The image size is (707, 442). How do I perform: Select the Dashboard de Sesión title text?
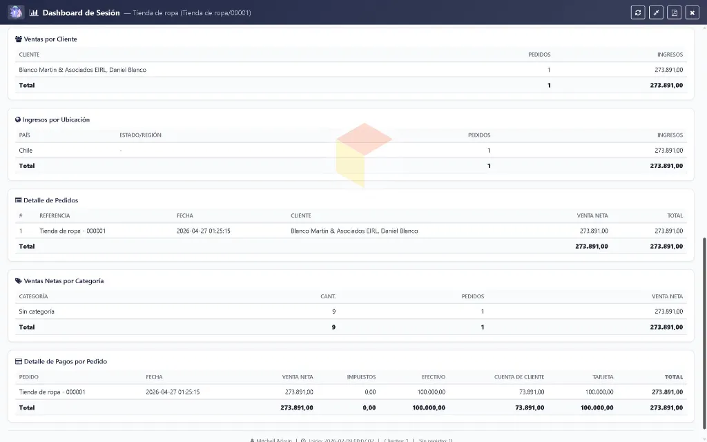pyautogui.click(x=81, y=12)
